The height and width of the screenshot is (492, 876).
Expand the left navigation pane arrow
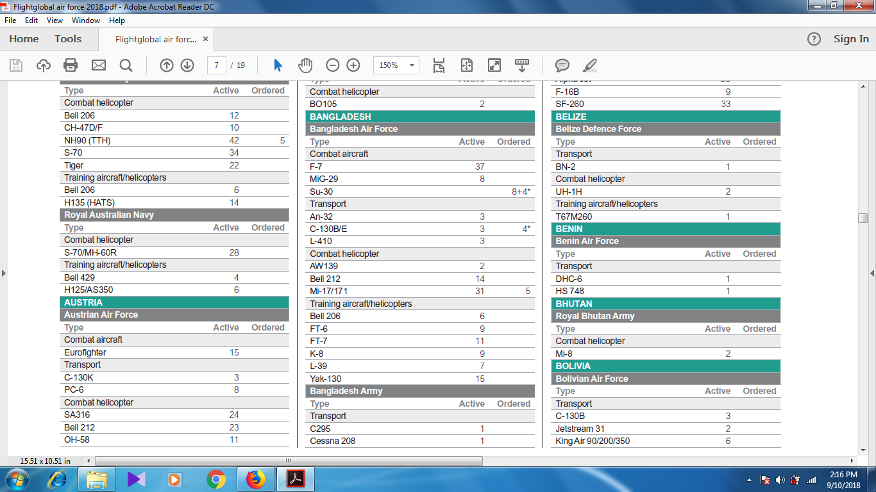[x=4, y=274]
